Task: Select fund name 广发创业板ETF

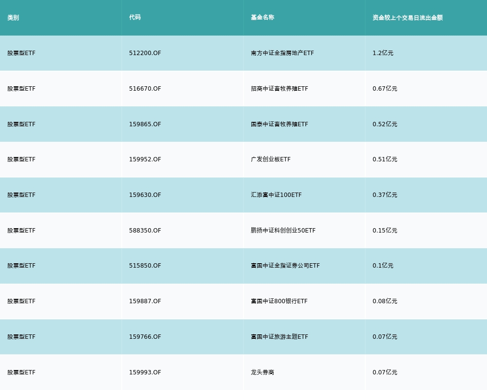Action: click(x=270, y=159)
